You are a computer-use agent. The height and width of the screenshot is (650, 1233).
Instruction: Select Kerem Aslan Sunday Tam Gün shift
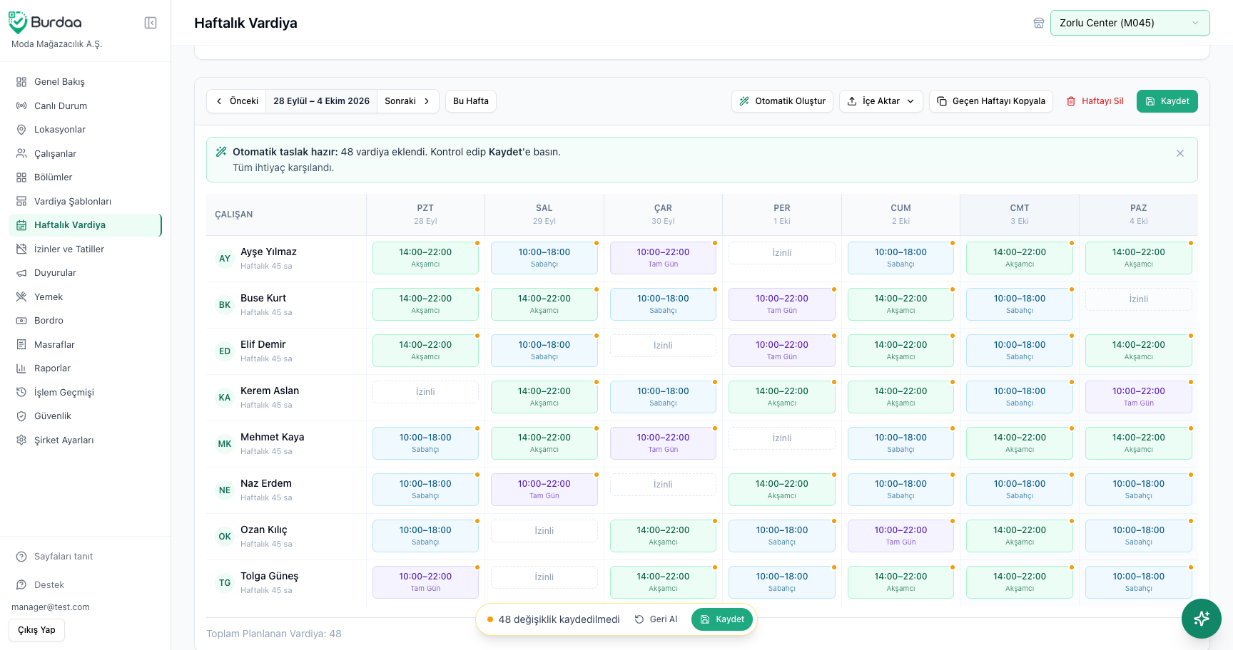point(1139,397)
